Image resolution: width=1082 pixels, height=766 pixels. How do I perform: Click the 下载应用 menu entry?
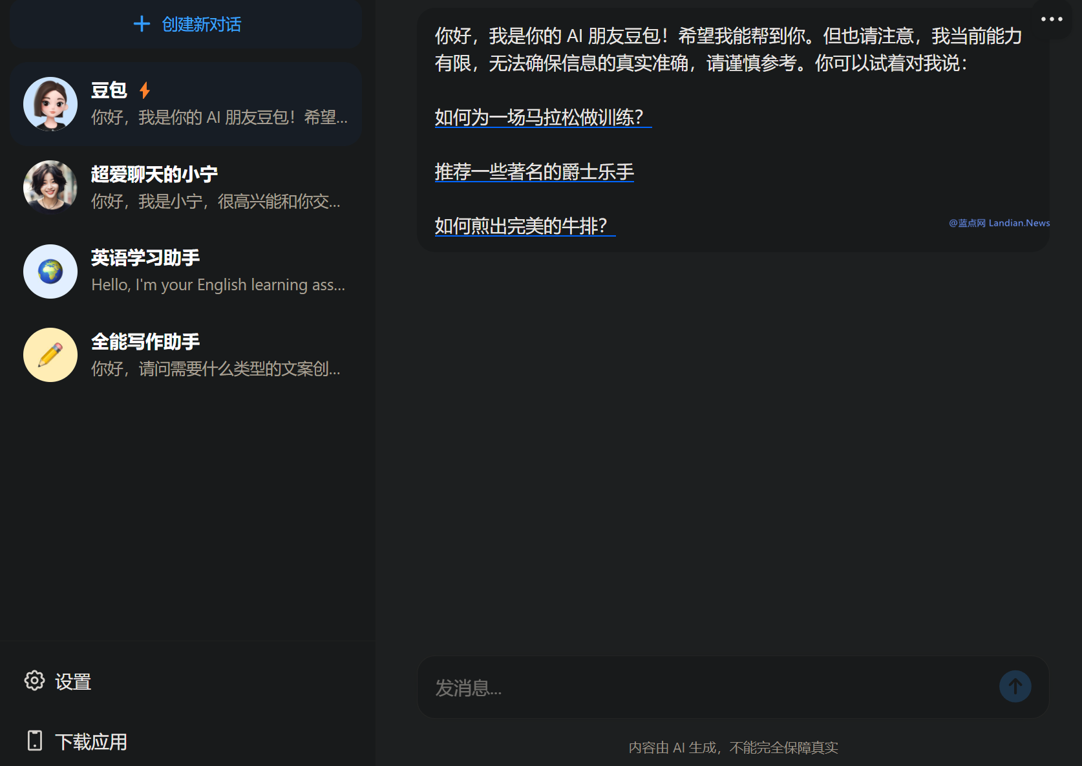(90, 741)
